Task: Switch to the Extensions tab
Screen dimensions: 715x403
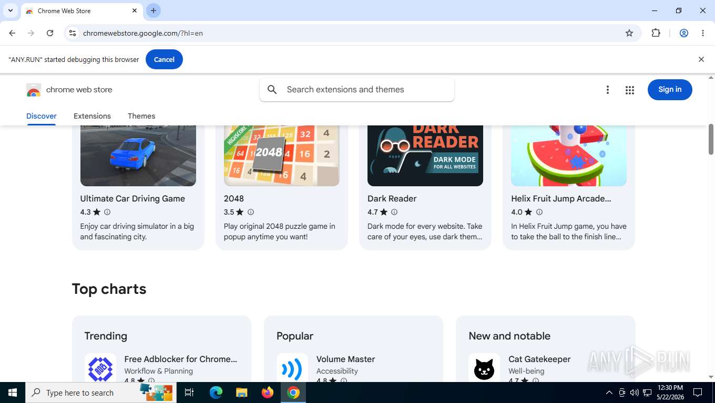Action: 92,116
